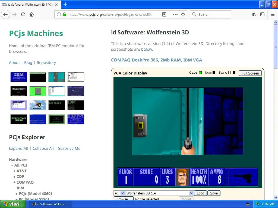The image size is (278, 208).
Task: Open site information icon in address bar
Action: pos(59,14)
